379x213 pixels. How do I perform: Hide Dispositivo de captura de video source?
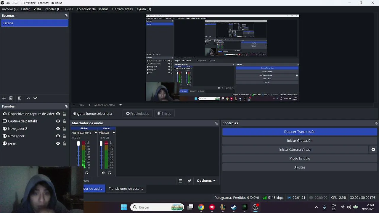(x=58, y=114)
